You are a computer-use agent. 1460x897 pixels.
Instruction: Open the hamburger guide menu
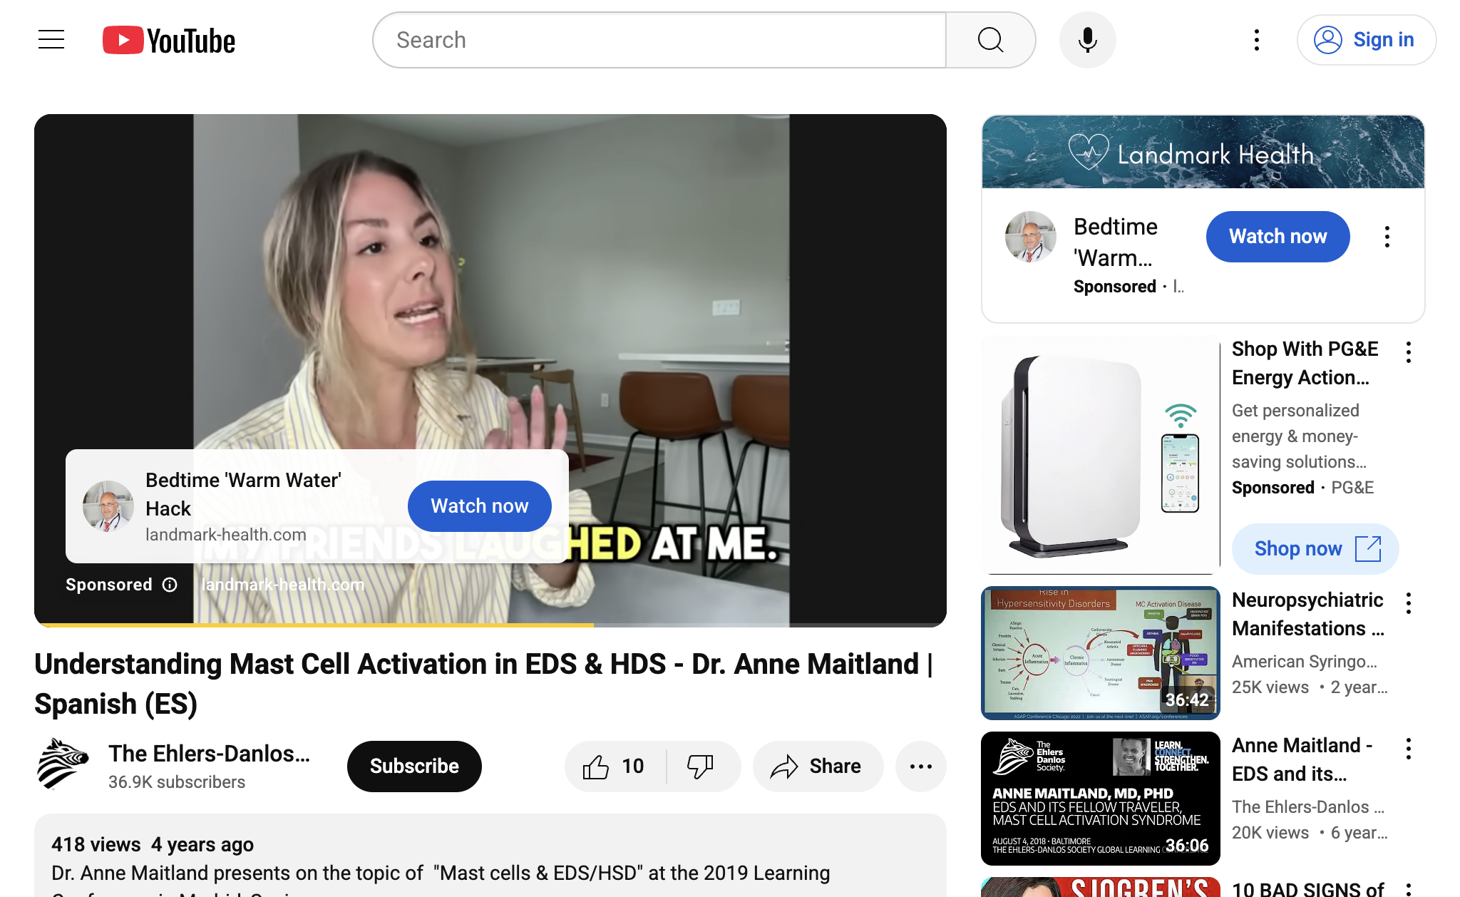[51, 40]
